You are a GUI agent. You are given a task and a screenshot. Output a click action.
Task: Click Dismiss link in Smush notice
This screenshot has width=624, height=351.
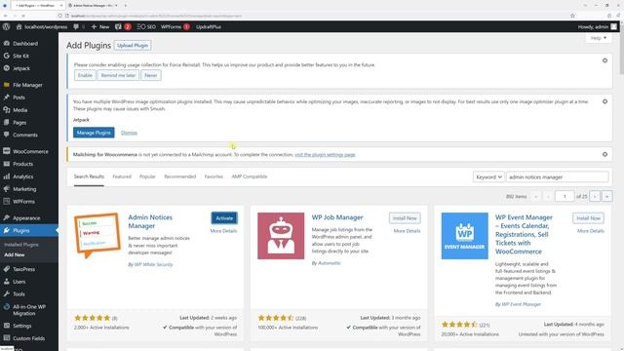tap(129, 133)
